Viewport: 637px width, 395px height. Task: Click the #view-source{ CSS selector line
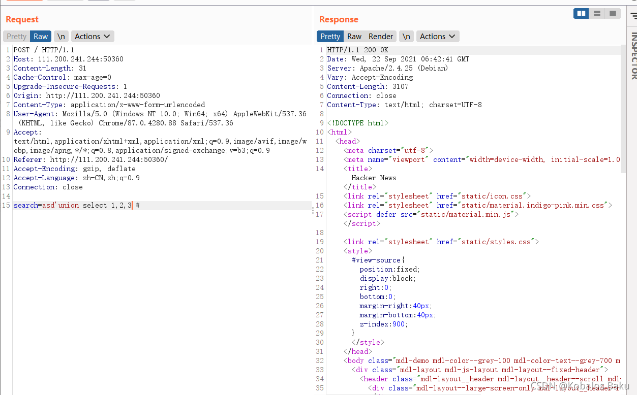[378, 260]
